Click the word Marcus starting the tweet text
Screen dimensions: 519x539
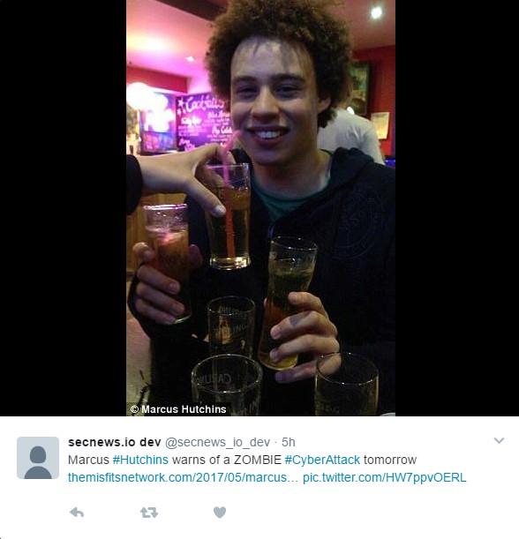click(x=88, y=460)
